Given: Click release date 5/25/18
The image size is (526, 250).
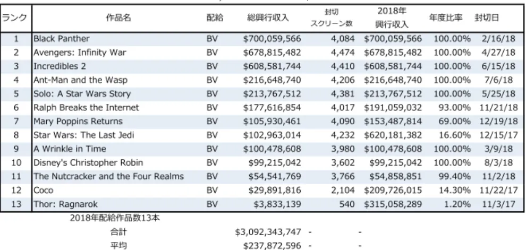Looking at the screenshot, I should (498, 94).
